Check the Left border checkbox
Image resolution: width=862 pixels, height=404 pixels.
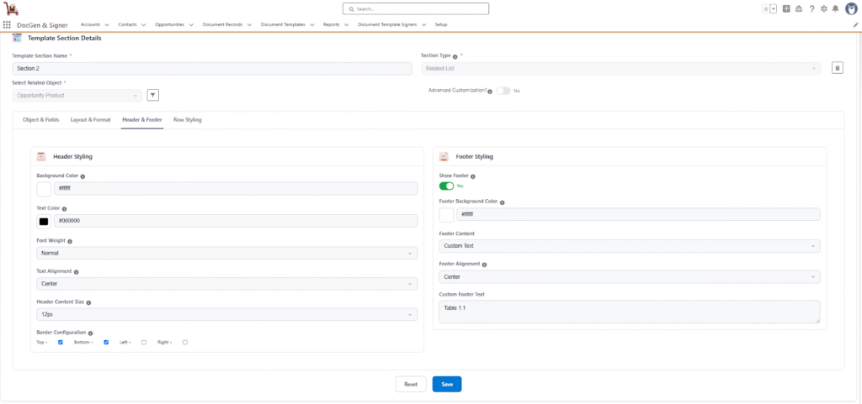[144, 342]
